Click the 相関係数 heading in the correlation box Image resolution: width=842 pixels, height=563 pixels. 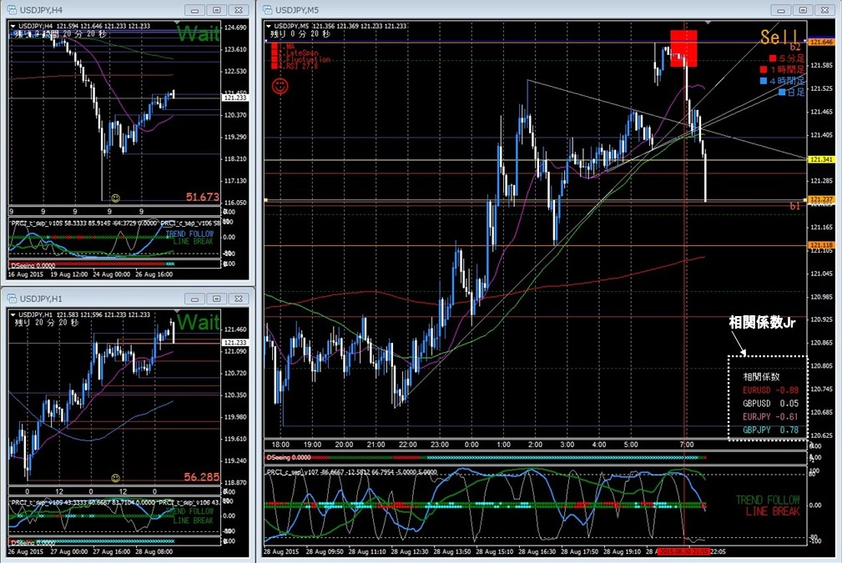pos(761,377)
